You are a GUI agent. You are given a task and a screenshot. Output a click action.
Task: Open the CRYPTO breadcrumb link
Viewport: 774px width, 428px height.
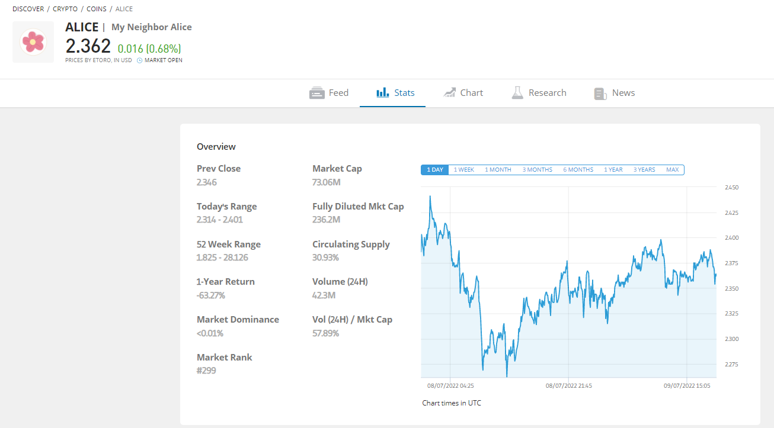tap(65, 9)
